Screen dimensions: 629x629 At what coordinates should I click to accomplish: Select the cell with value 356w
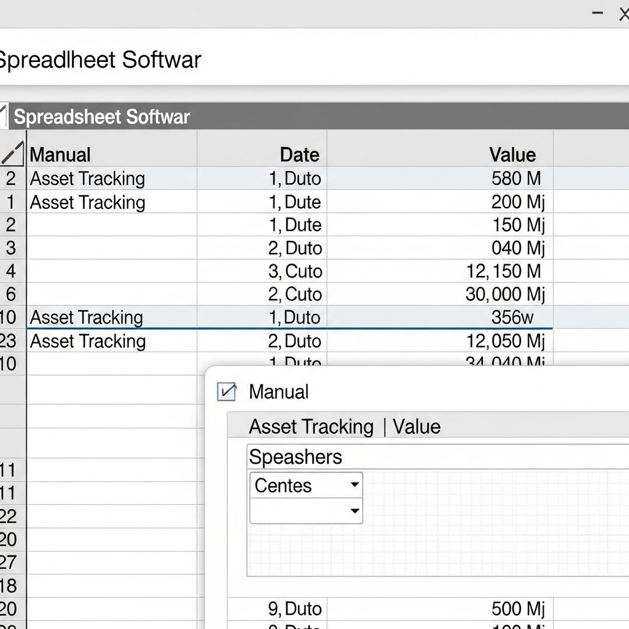click(x=512, y=318)
